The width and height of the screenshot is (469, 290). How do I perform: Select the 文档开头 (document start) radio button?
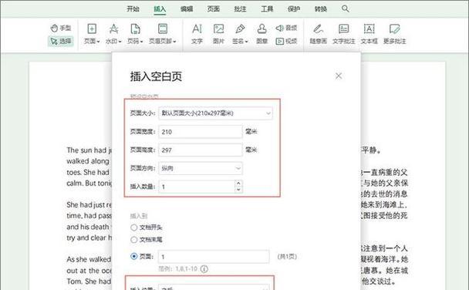pos(134,228)
